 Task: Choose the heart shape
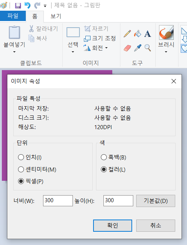click(184, 48)
